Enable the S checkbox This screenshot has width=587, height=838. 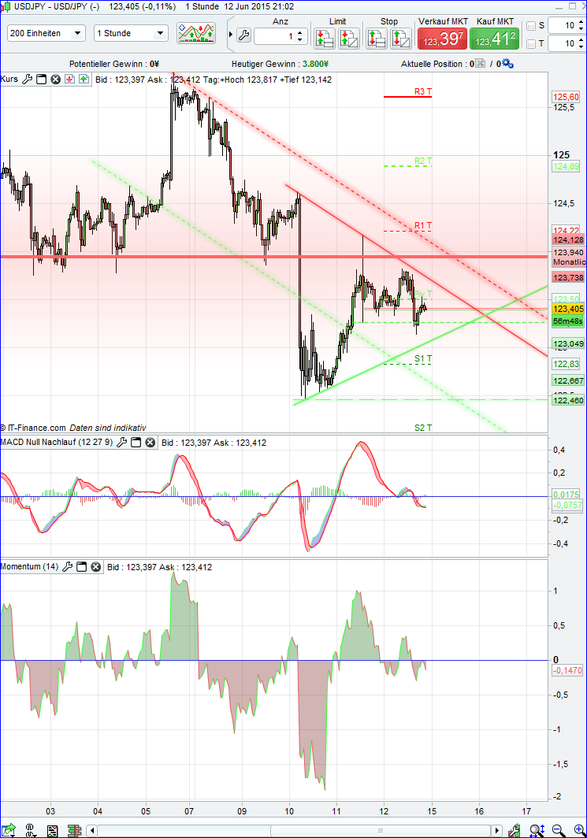point(531,26)
